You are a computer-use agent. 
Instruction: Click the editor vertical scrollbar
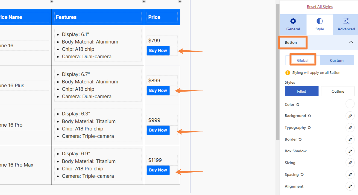277,72
